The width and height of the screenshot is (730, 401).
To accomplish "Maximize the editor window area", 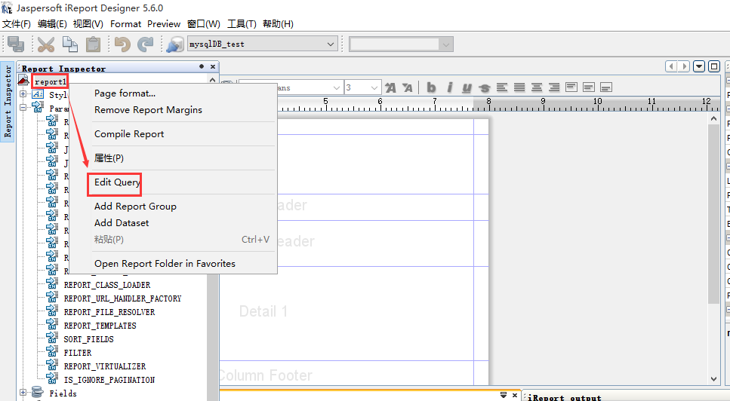I will [x=713, y=66].
